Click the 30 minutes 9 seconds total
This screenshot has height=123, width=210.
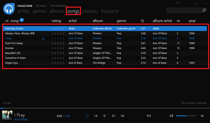click(194, 103)
